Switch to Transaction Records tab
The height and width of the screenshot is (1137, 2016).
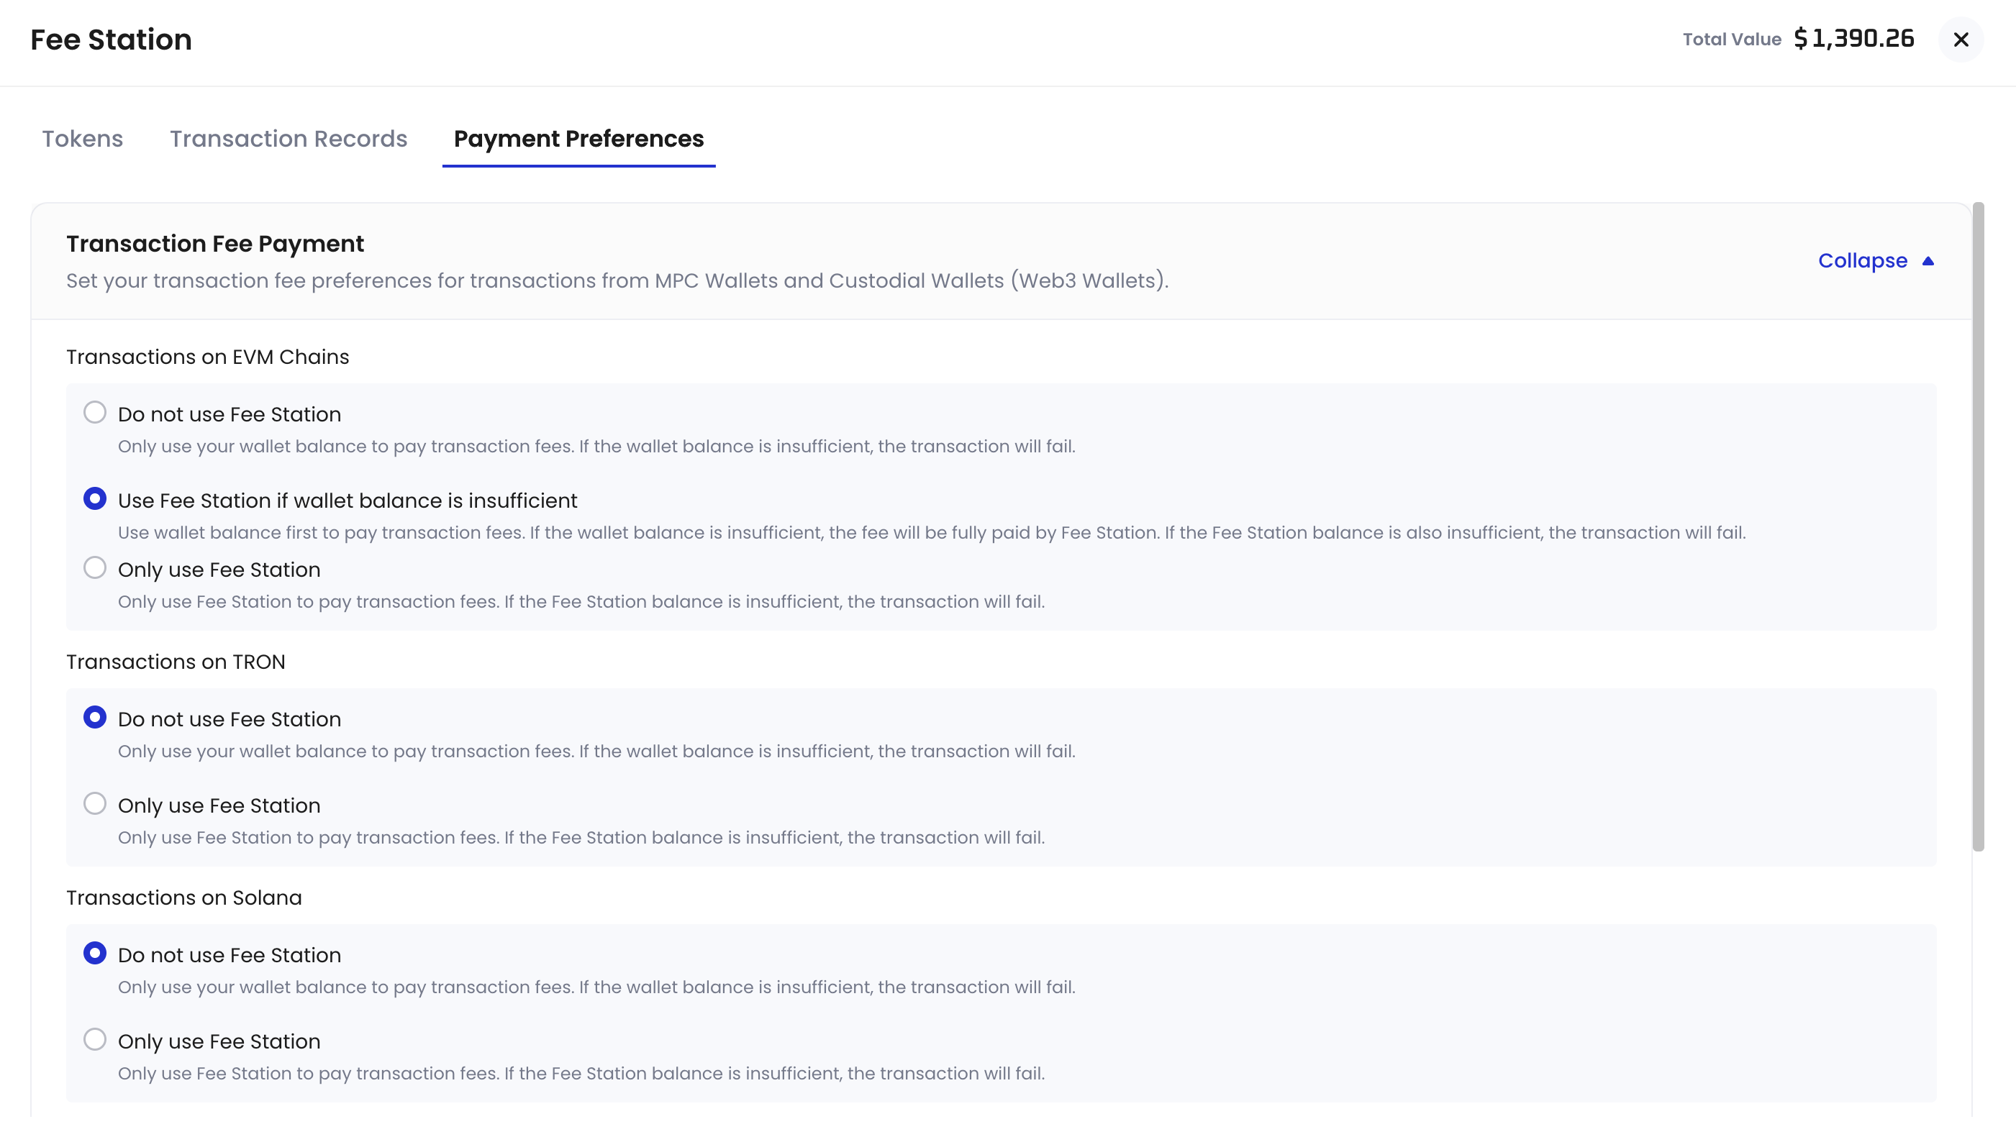coord(288,139)
